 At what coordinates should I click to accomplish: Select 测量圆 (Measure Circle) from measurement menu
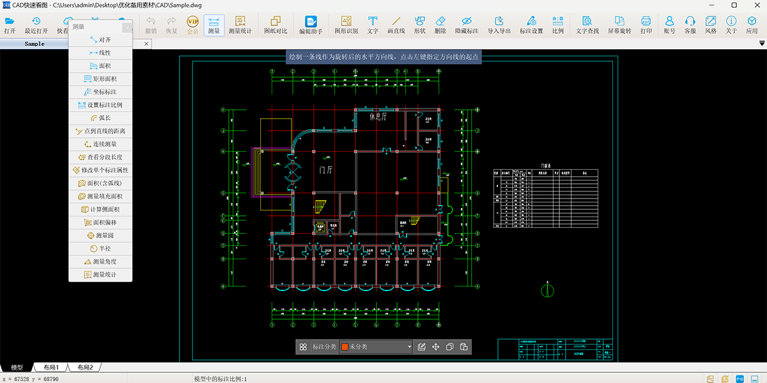(x=100, y=235)
